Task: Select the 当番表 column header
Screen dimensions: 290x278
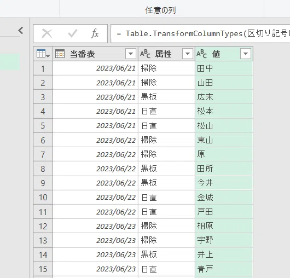Action: (x=95, y=54)
